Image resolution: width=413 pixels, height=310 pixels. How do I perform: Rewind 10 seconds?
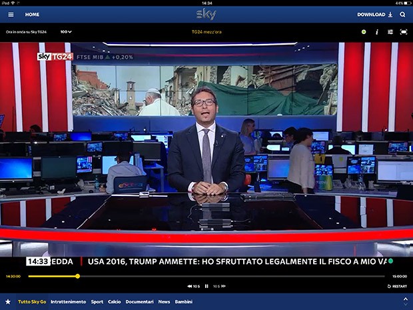tap(194, 286)
